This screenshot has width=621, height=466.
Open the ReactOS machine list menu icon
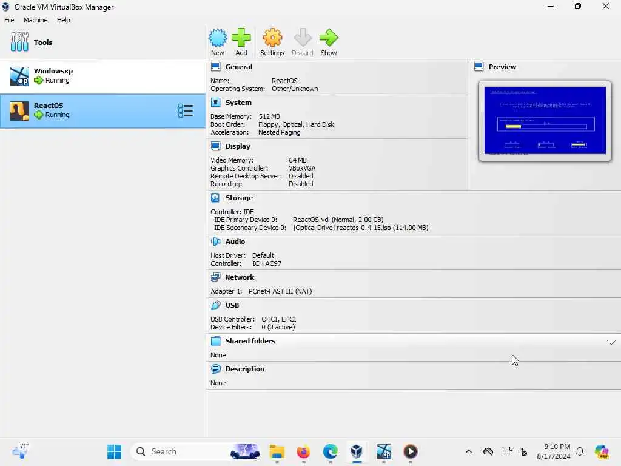coord(186,111)
